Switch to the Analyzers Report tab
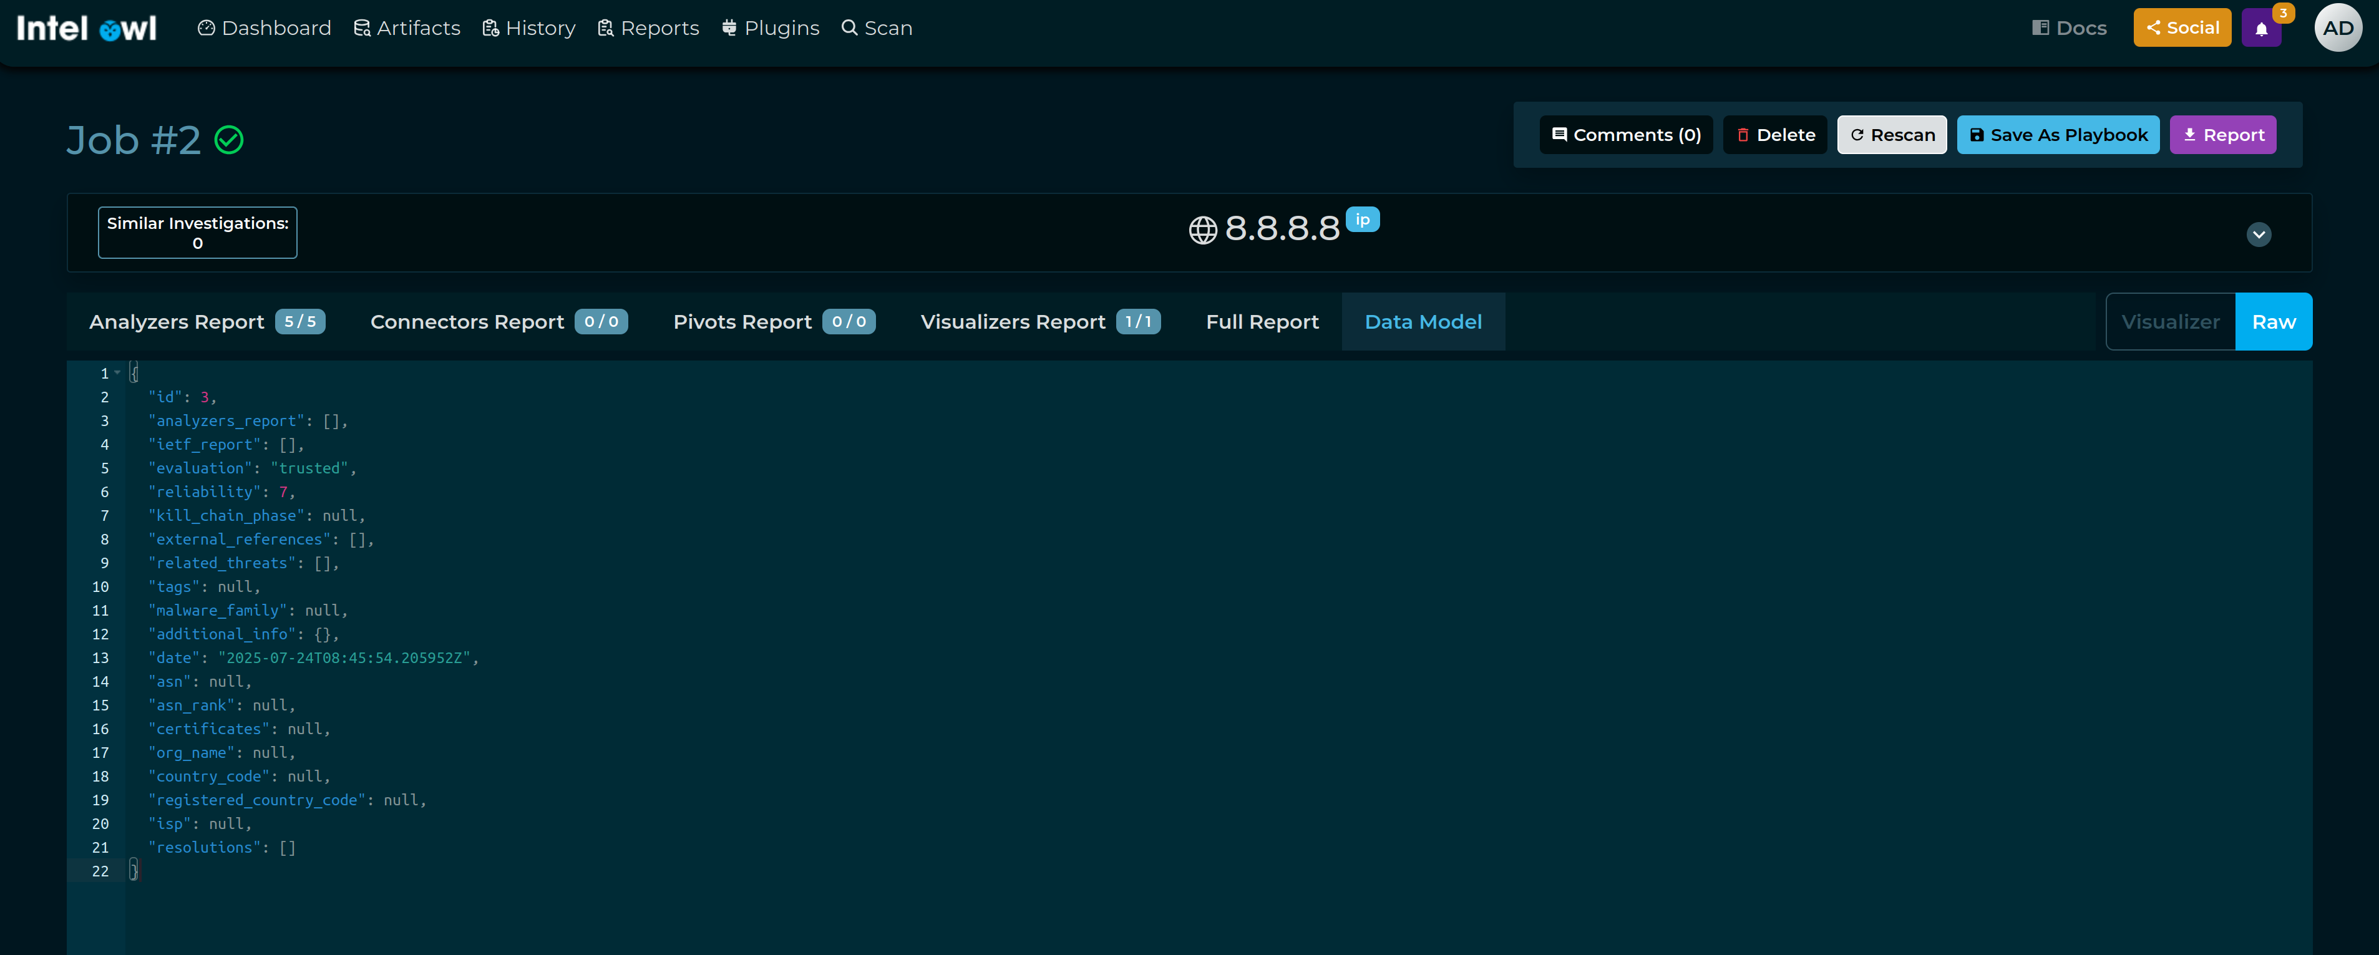This screenshot has height=955, width=2379. click(x=207, y=321)
